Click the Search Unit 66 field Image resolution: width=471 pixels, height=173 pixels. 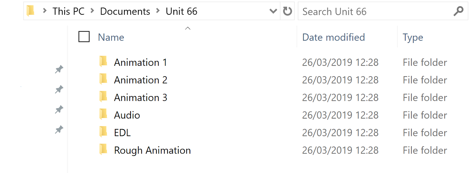click(377, 11)
